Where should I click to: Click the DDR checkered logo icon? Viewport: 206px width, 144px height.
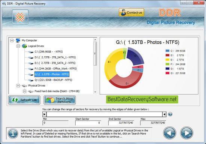(20, 17)
